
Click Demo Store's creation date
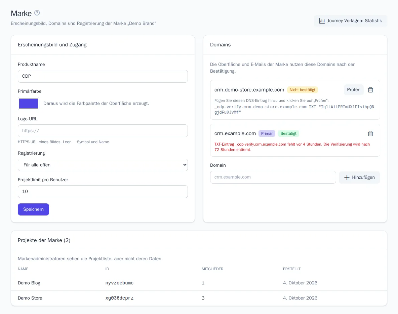point(300,298)
